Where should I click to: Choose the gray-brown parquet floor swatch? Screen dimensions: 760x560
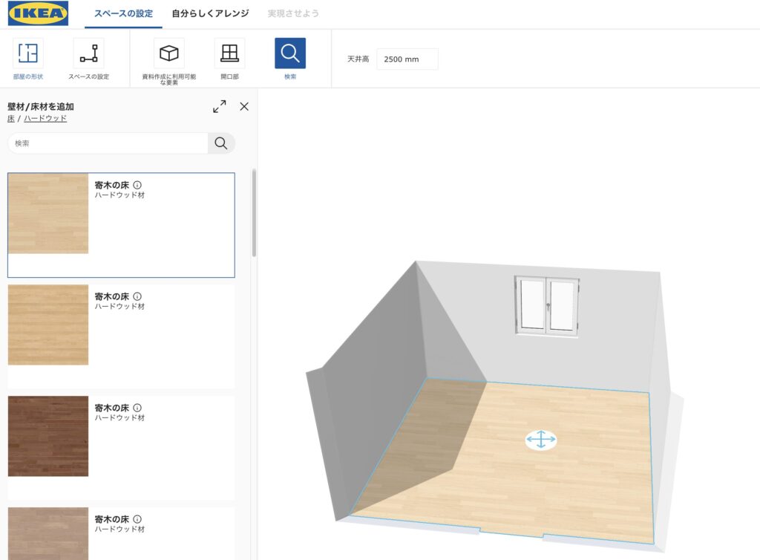(48, 533)
